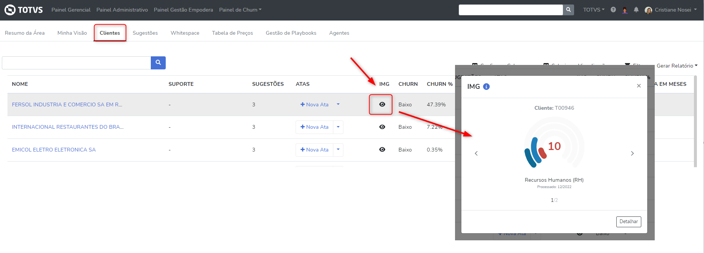704x253 pixels.
Task: Click the IMG info icon in the dialog
Action: 486,87
